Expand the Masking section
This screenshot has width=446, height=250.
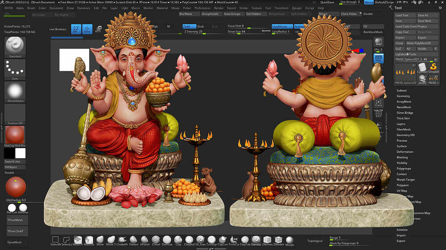[402, 157]
